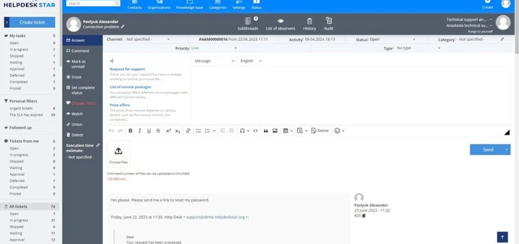Select the Price offers template suggestion
This screenshot has height=244, width=519.
(120, 105)
